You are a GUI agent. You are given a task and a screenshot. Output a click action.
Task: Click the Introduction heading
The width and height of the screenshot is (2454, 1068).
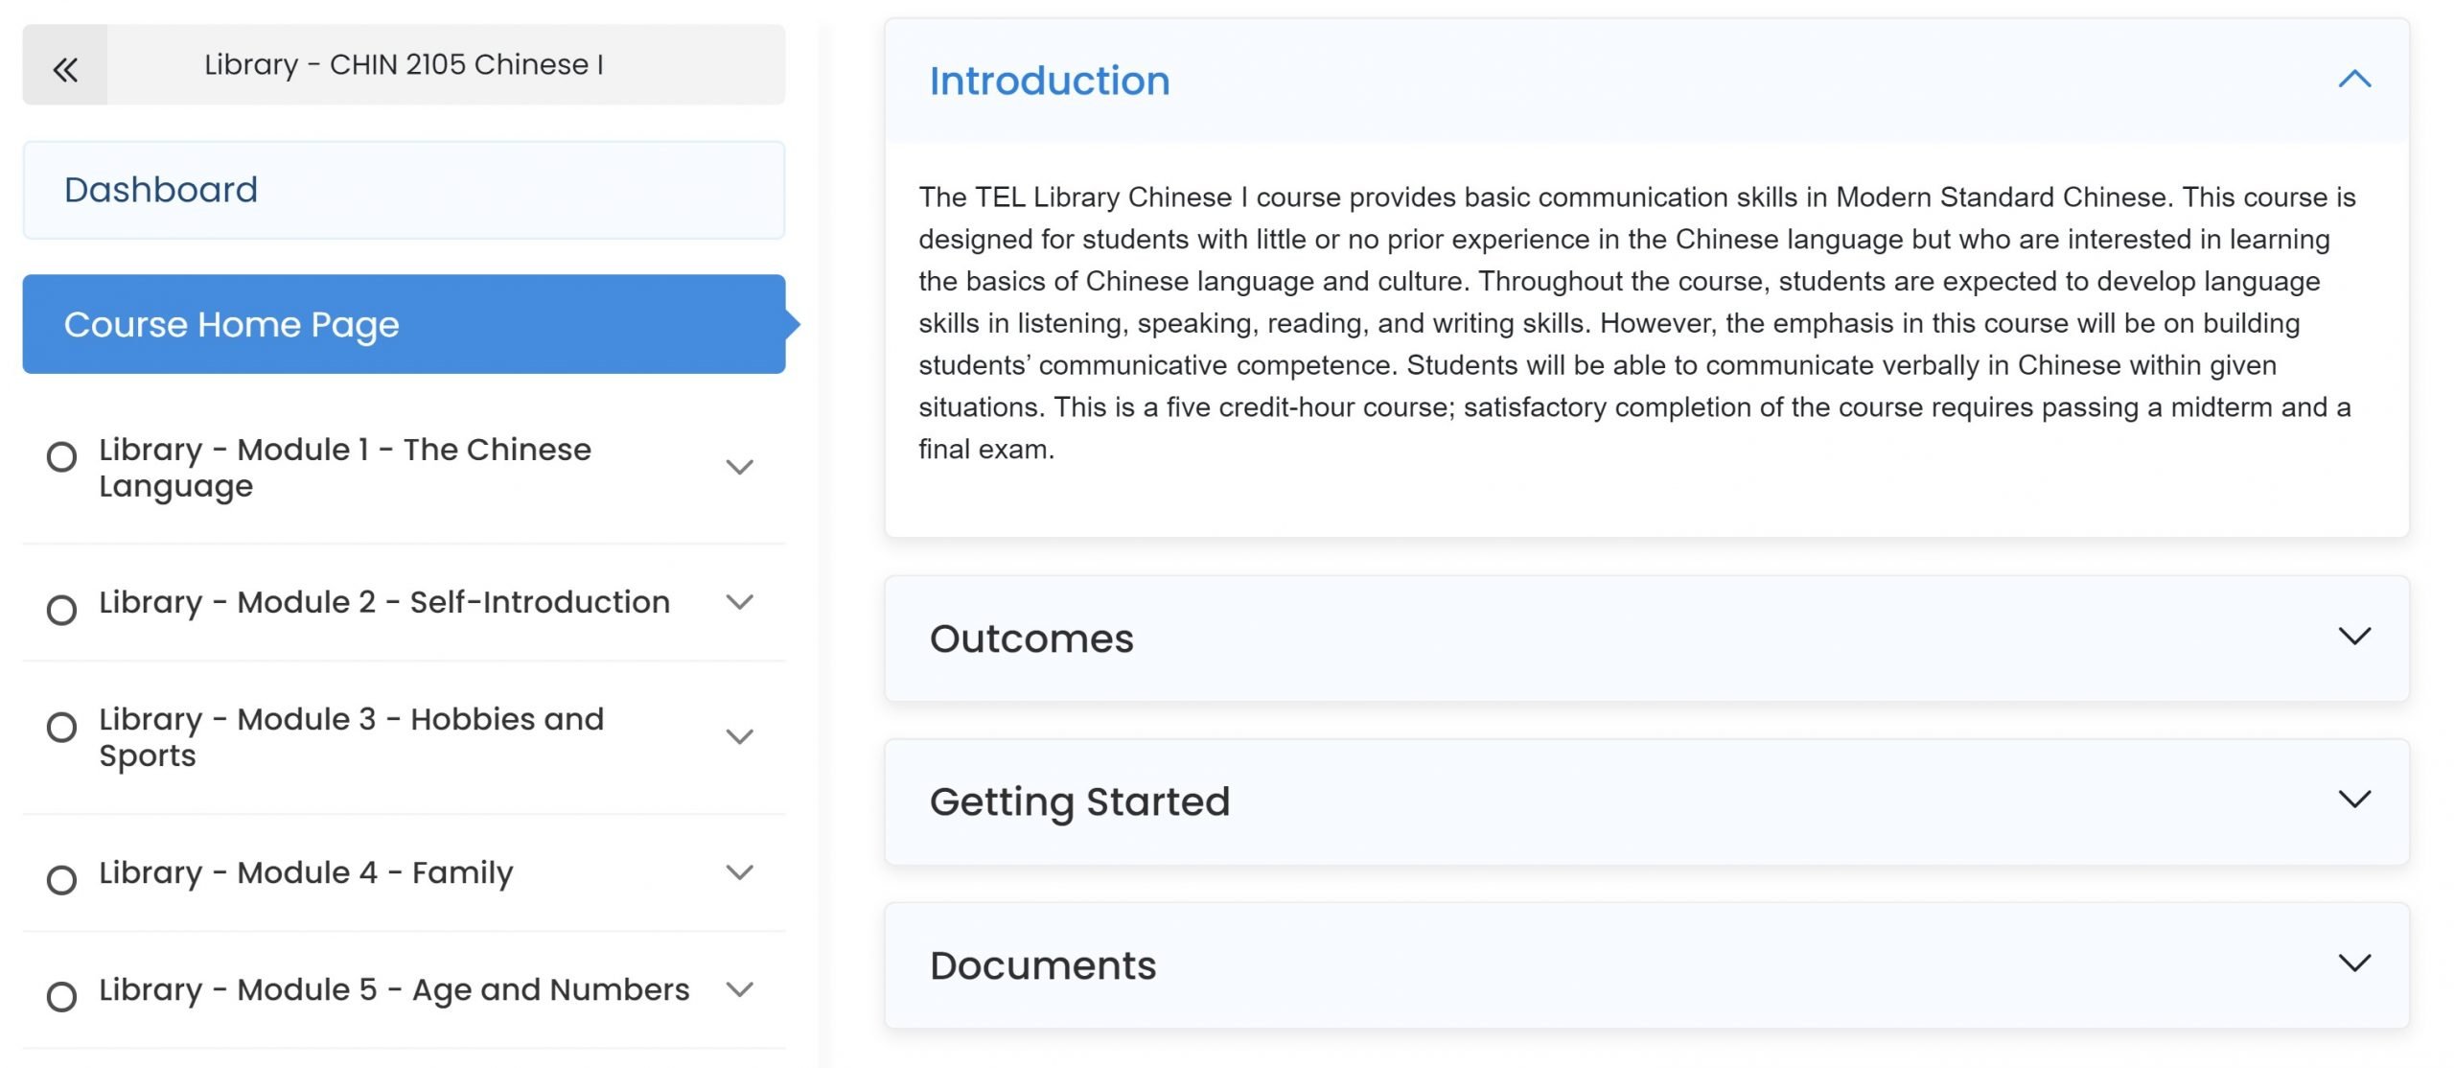(1050, 81)
